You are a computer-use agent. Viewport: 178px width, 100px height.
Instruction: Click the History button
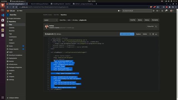click(x=147, y=20)
